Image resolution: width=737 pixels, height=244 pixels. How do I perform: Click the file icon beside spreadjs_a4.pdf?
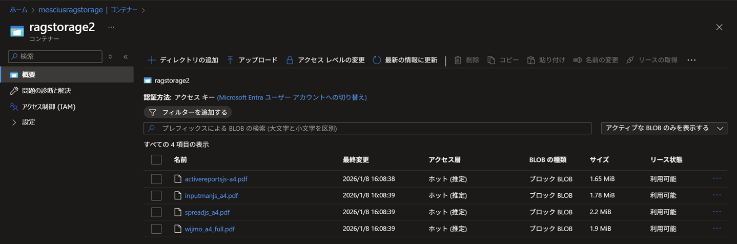coord(178,212)
